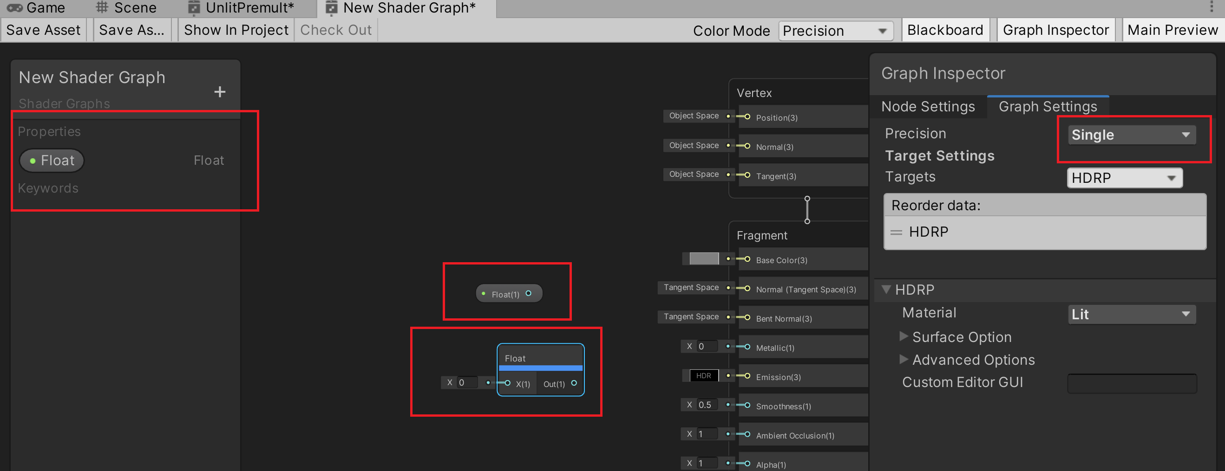Switch to the Scene tab
Viewport: 1225px width, 471px height.
pos(126,7)
